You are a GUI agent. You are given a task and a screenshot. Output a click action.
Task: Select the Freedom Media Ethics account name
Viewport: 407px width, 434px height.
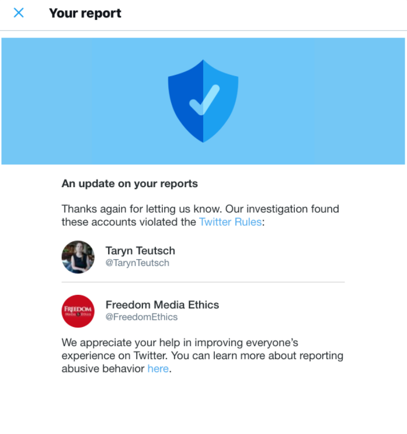click(x=162, y=305)
